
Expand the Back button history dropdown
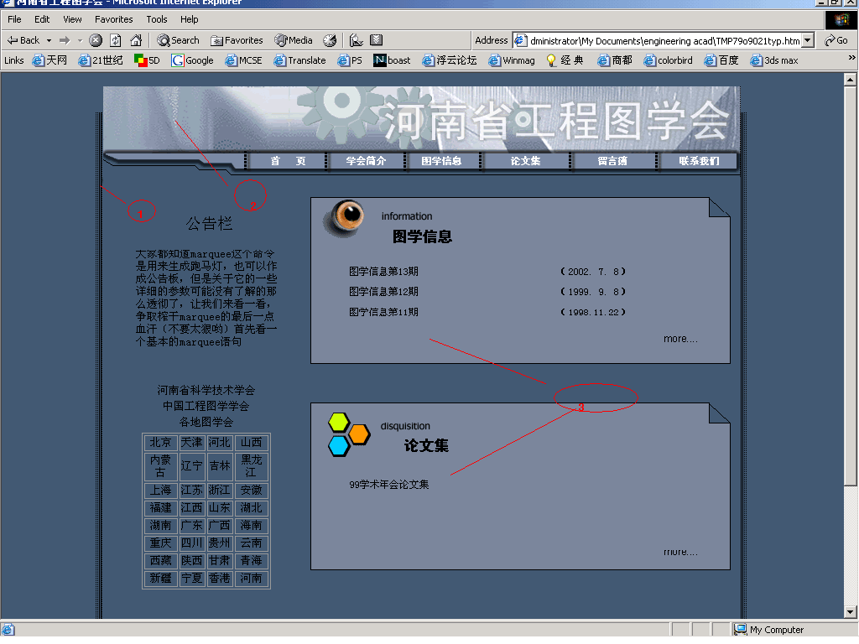pos(49,40)
